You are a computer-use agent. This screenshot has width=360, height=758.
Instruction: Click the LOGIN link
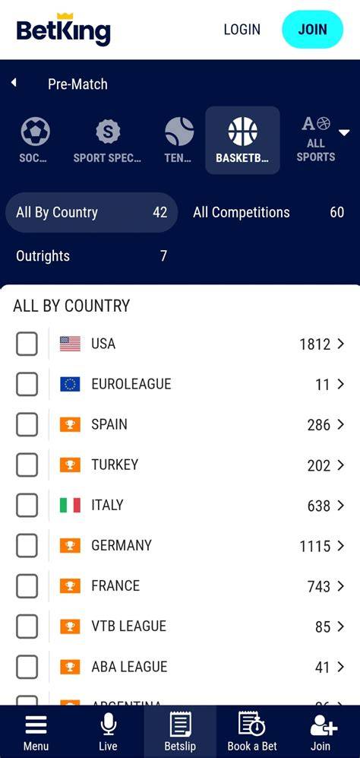click(x=242, y=30)
